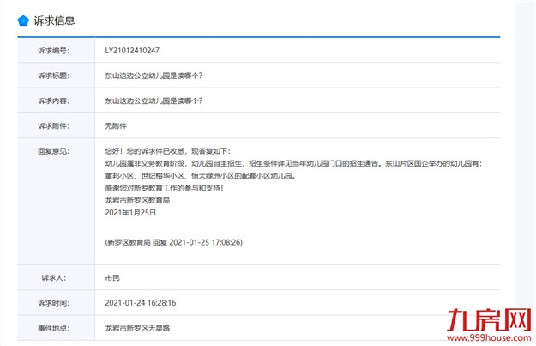The image size is (536, 346).
Task: Select the 诉求信息 section heading
Action: click(54, 21)
